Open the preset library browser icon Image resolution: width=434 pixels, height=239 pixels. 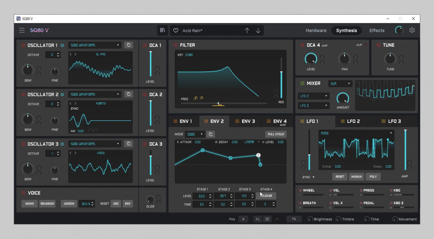pyautogui.click(x=162, y=30)
